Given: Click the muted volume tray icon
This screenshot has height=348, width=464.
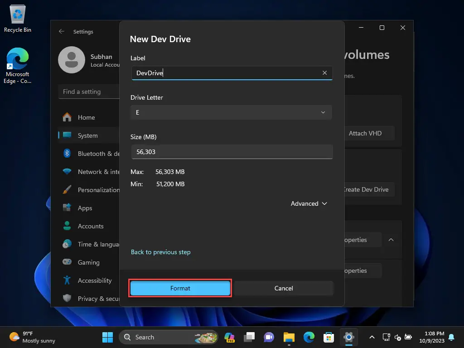Looking at the screenshot, I should pos(398,337).
